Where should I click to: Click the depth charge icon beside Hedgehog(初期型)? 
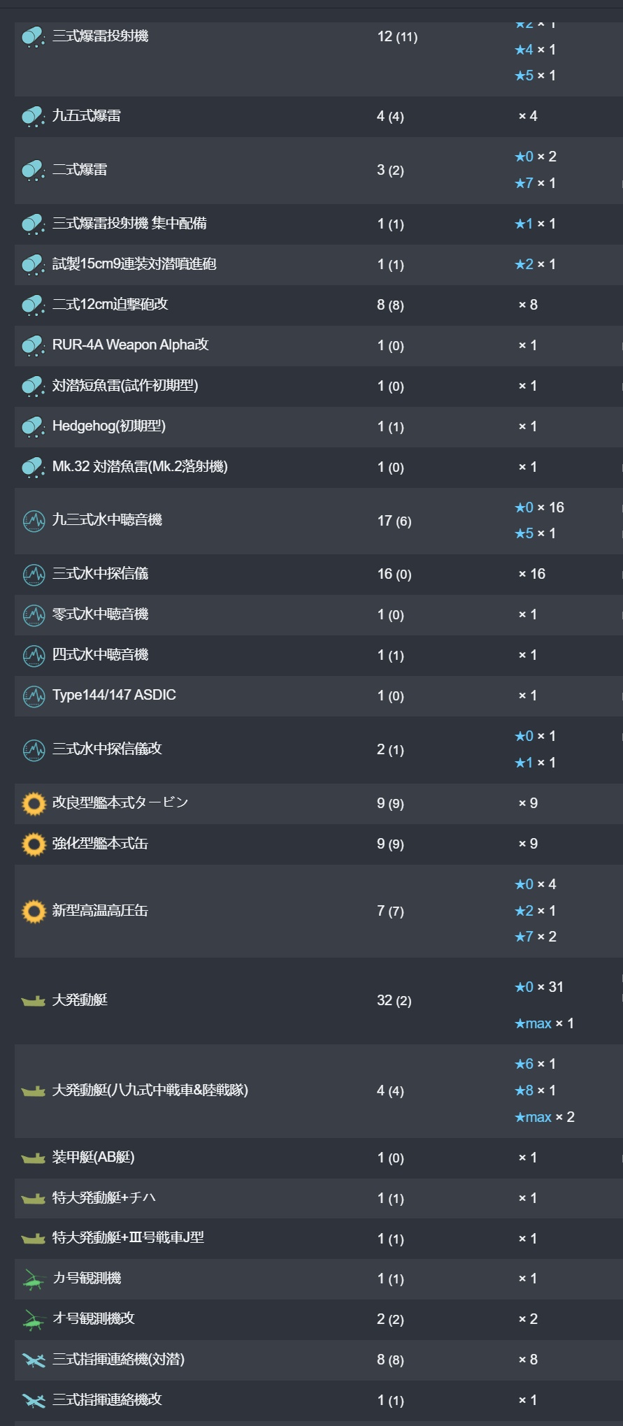coord(33,426)
